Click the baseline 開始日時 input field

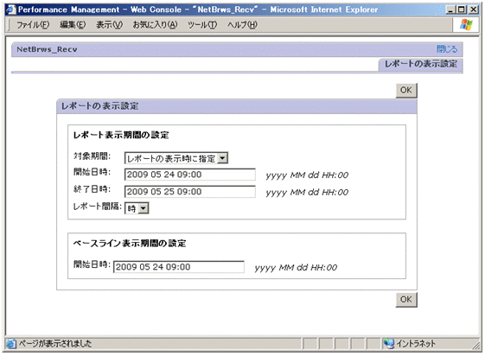(x=179, y=267)
